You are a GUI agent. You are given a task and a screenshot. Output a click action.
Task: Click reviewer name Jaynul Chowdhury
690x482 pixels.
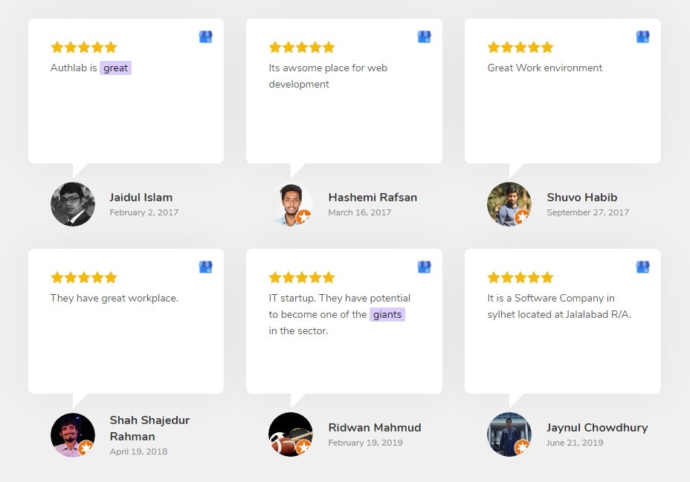pos(597,428)
